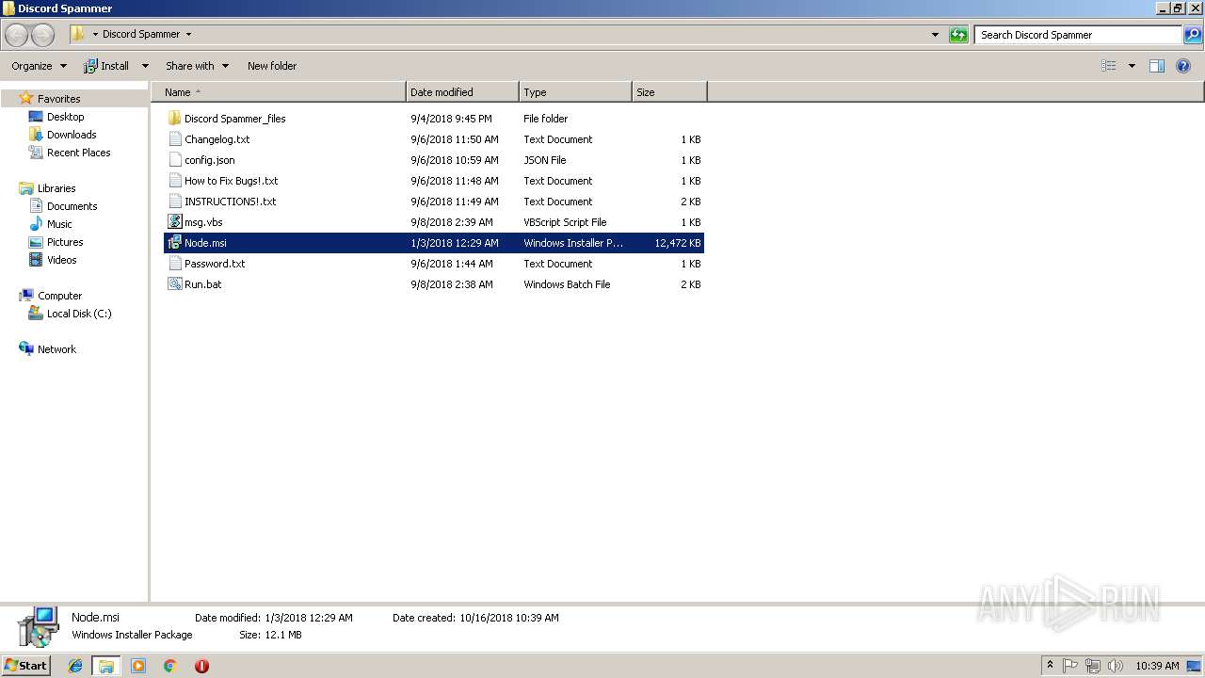The height and width of the screenshot is (678, 1205).
Task: Click the Local Disk (C:) drive icon
Action: [x=36, y=314]
